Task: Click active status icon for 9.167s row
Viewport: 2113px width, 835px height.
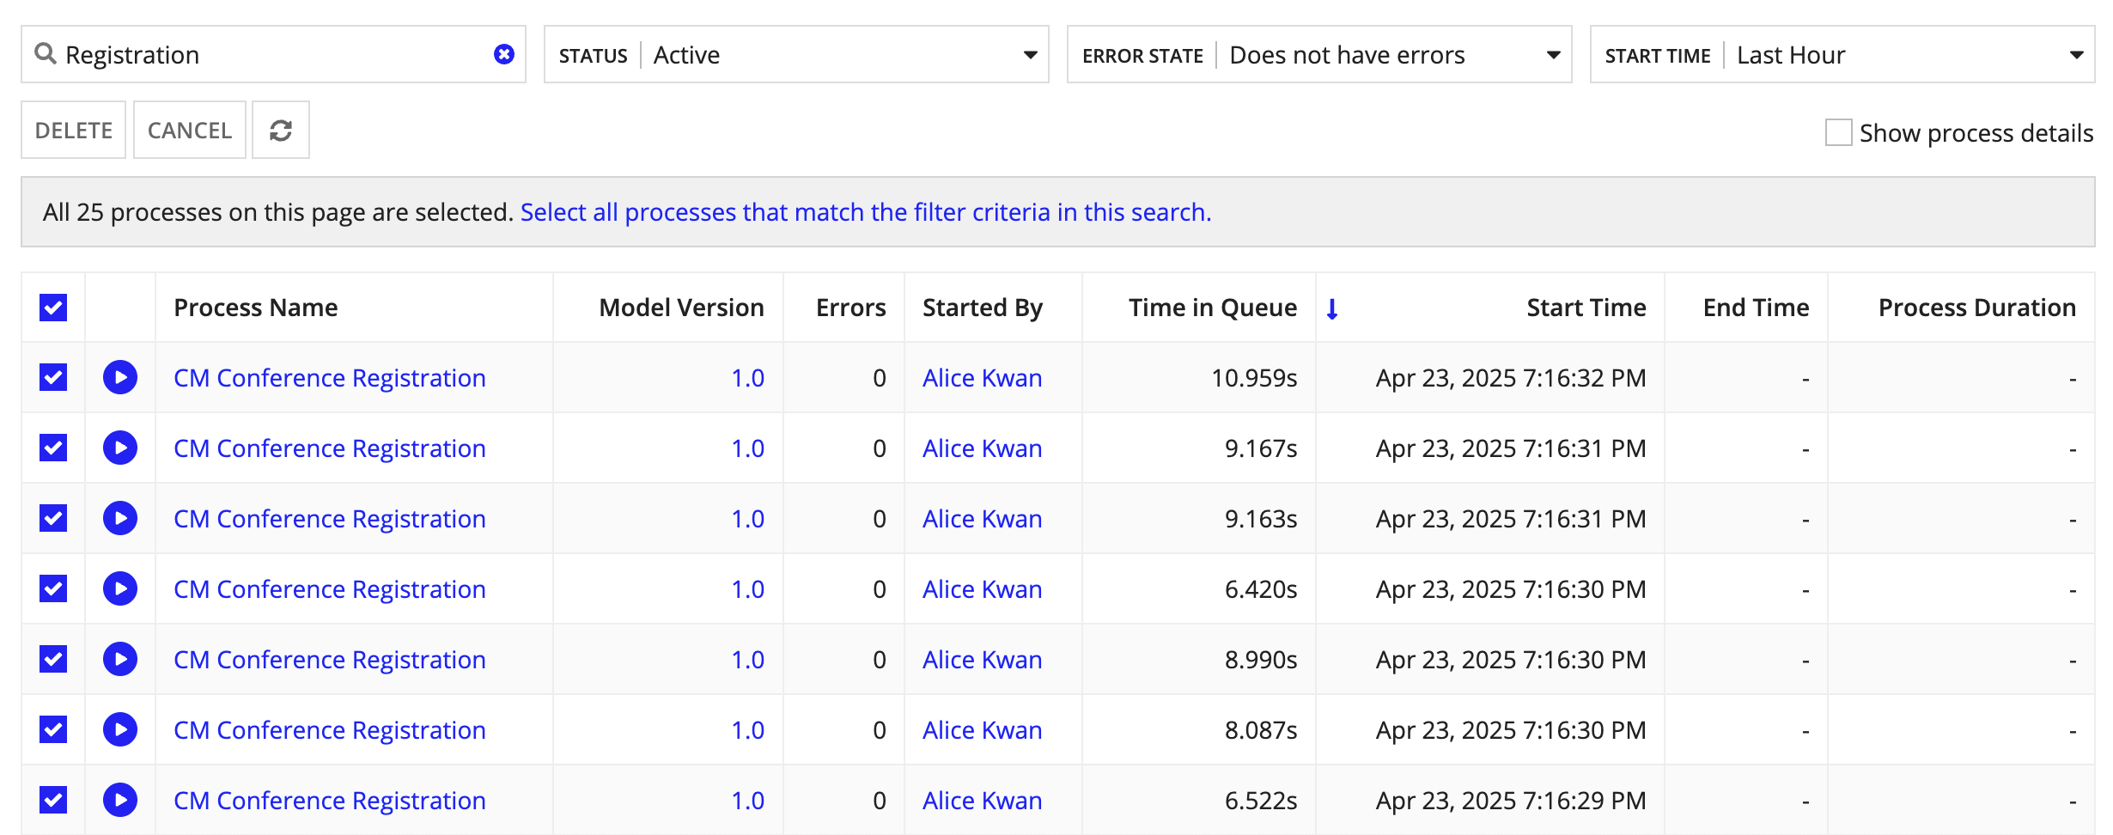Action: coord(120,448)
